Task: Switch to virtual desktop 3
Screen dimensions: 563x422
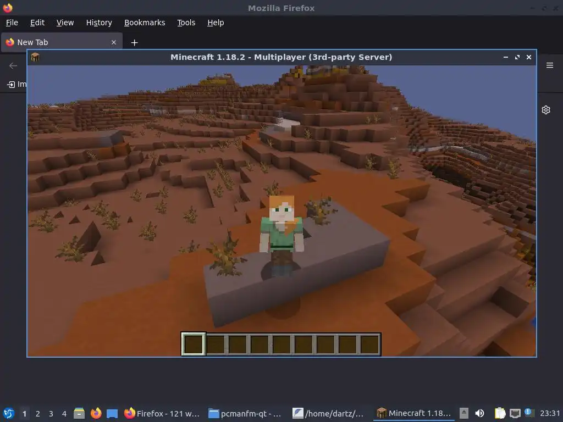Action: tap(51, 414)
